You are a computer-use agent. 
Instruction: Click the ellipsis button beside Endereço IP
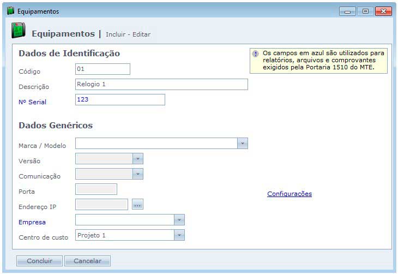137,205
